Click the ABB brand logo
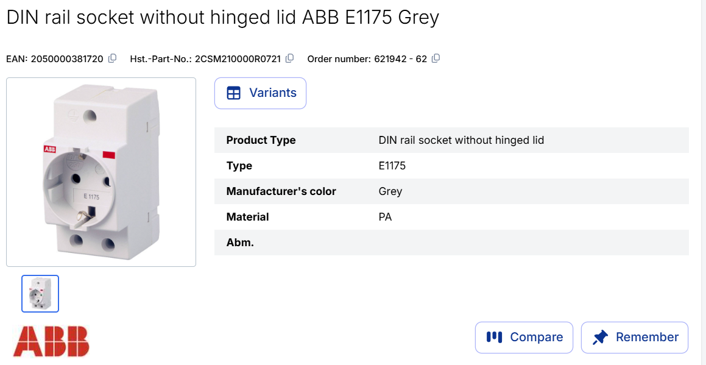Image resolution: width=706 pixels, height=365 pixels. (51, 341)
